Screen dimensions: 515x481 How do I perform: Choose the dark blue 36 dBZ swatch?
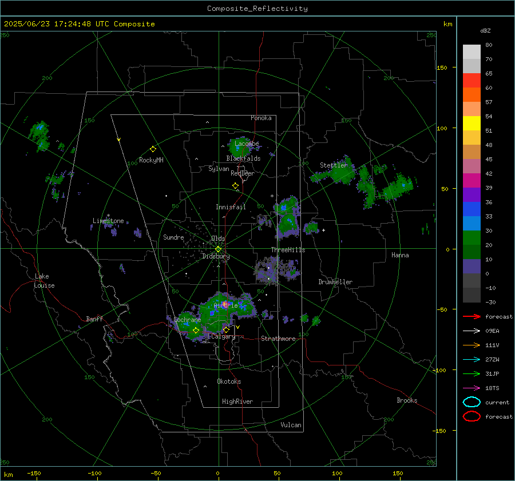coord(472,209)
